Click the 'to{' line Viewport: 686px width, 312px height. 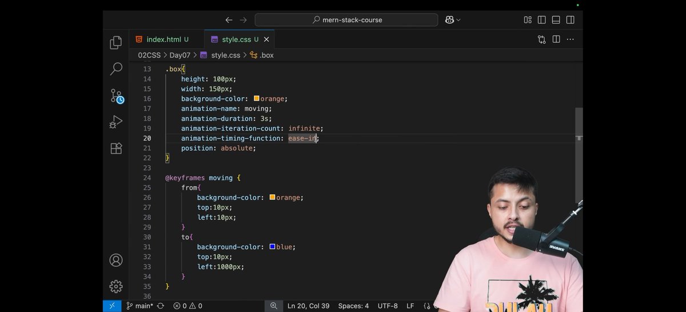point(187,237)
